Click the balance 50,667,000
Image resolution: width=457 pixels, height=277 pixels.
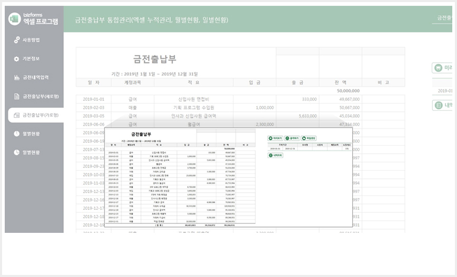click(x=349, y=108)
